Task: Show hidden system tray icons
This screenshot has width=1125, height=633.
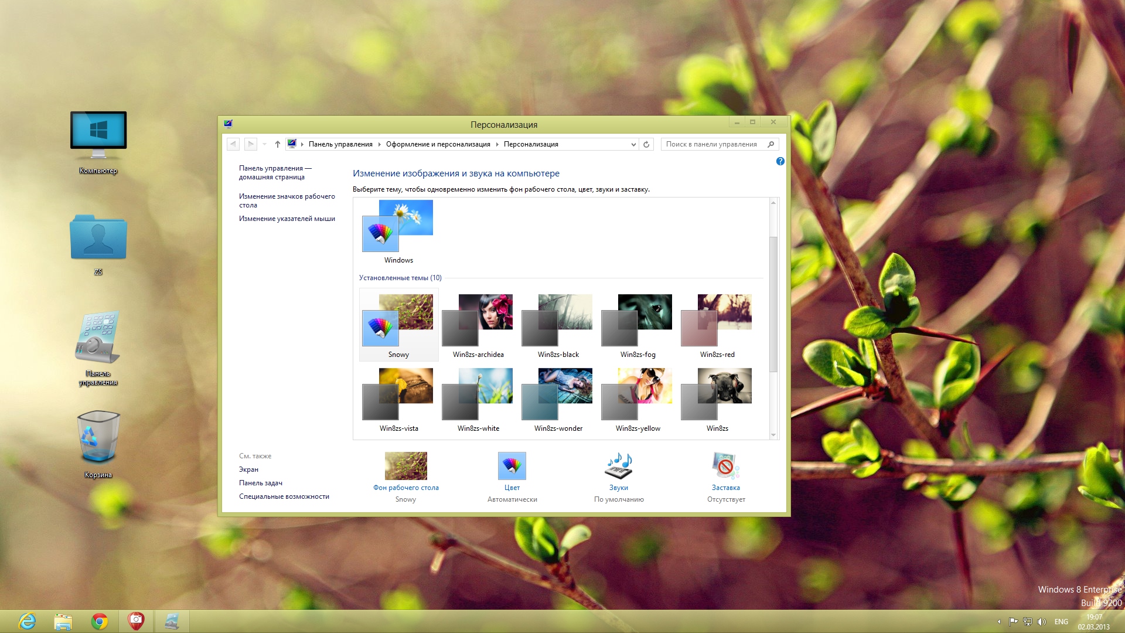Action: pos(999,622)
